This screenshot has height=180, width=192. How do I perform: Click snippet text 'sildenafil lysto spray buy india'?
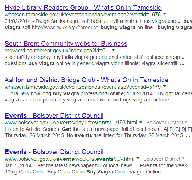pyautogui.click(x=95, y=57)
